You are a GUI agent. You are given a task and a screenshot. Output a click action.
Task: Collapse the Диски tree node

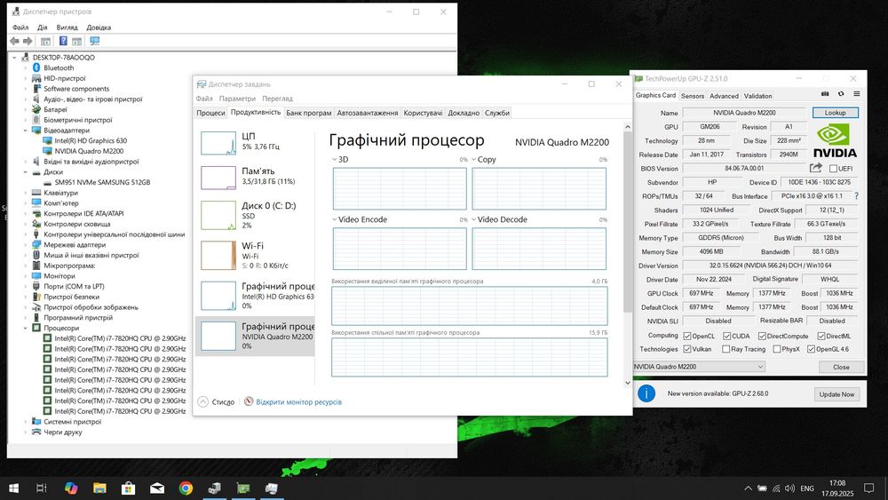tap(25, 172)
